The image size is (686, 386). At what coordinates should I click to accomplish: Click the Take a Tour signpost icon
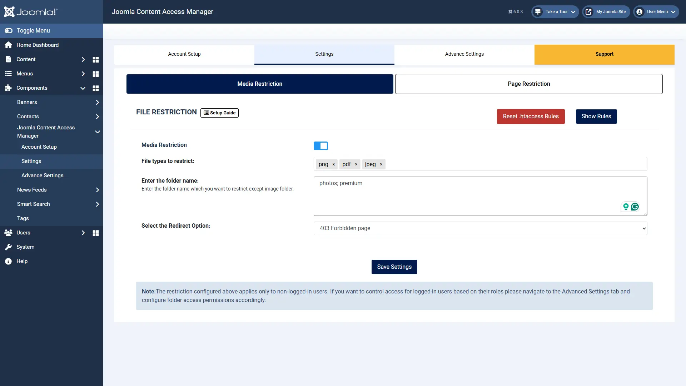tap(538, 12)
